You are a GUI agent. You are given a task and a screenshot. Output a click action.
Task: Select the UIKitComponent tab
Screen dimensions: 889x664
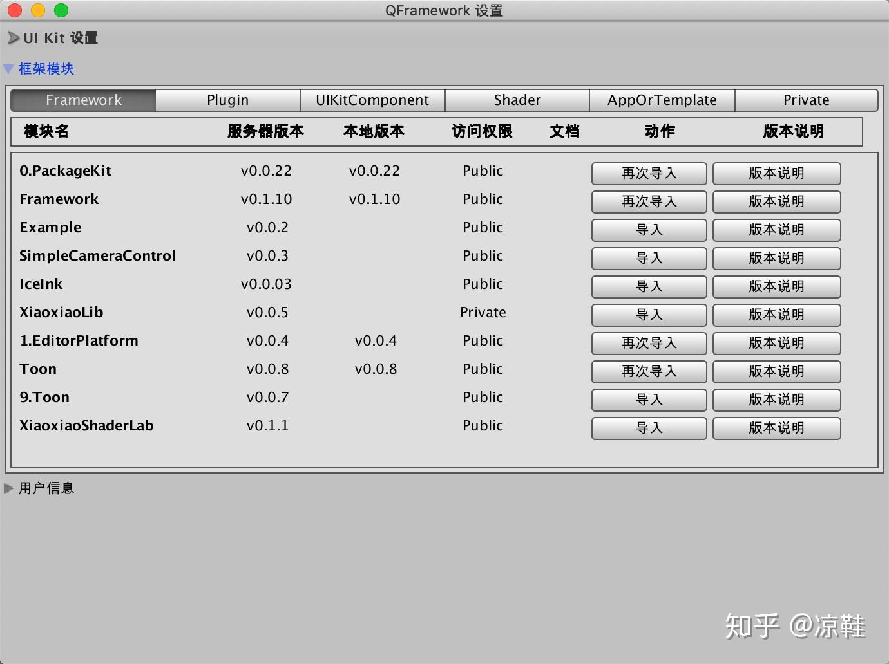tap(372, 100)
